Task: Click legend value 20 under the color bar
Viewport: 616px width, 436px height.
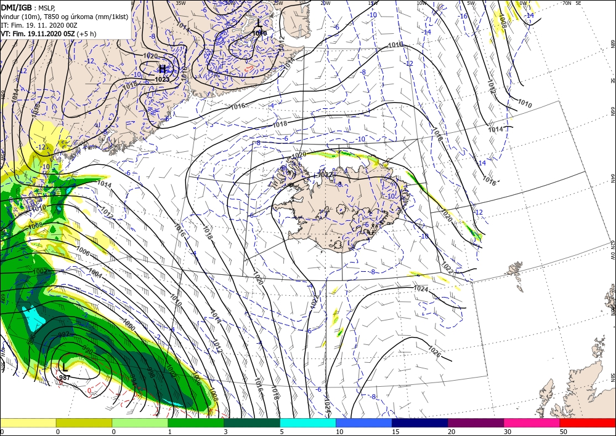Action: (452, 432)
